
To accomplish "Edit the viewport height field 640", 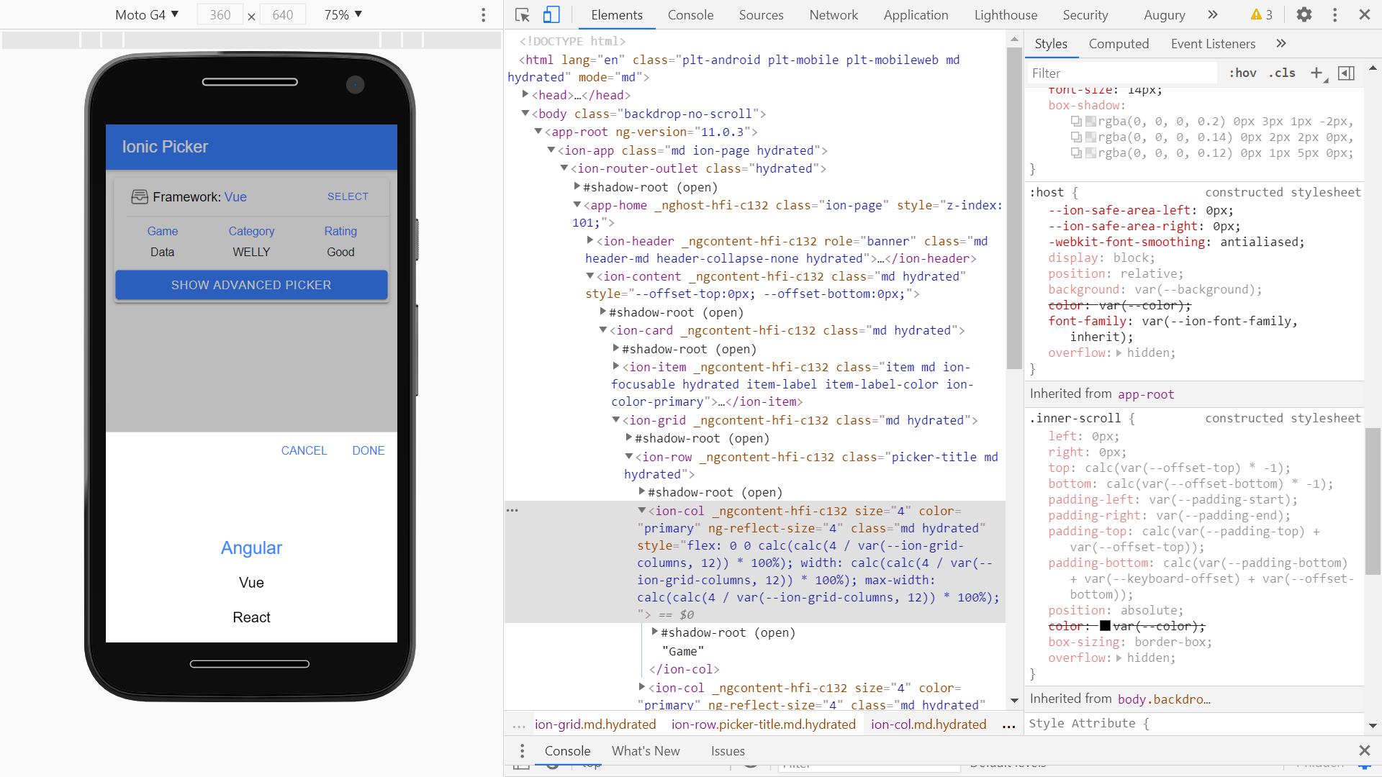I will point(283,14).
